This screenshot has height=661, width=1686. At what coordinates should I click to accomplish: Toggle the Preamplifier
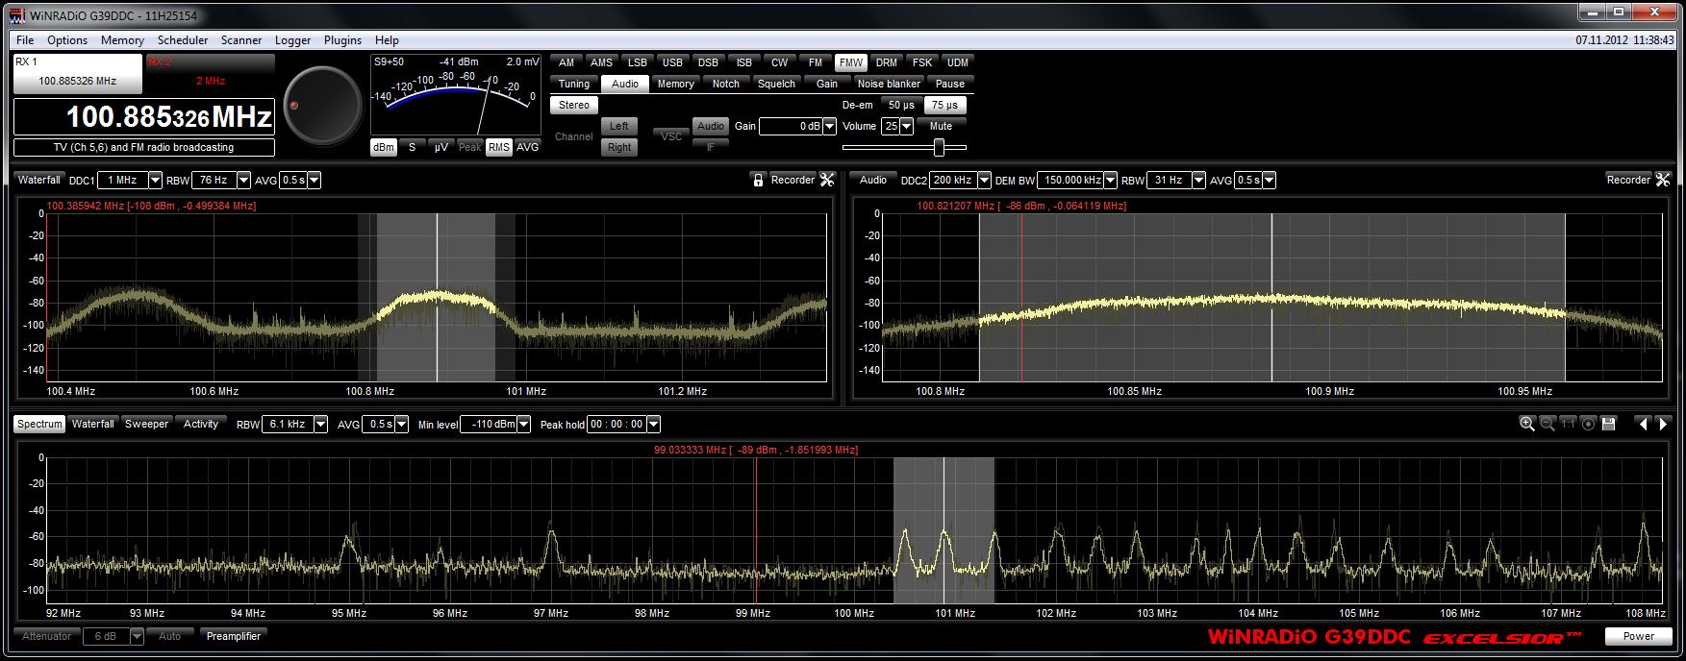click(234, 636)
